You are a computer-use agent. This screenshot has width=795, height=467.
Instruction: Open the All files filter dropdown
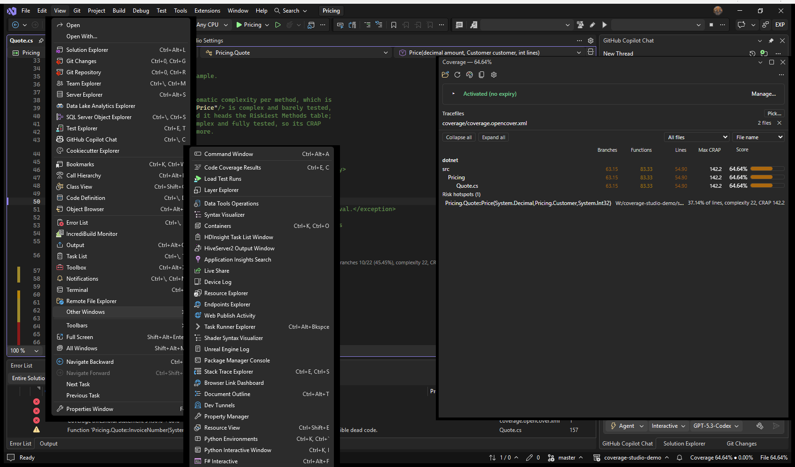click(696, 137)
